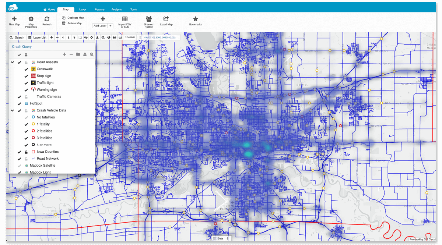Viewport: 442px width, 245px height.
Task: Click the Duplicate Map button
Action: tap(73, 18)
